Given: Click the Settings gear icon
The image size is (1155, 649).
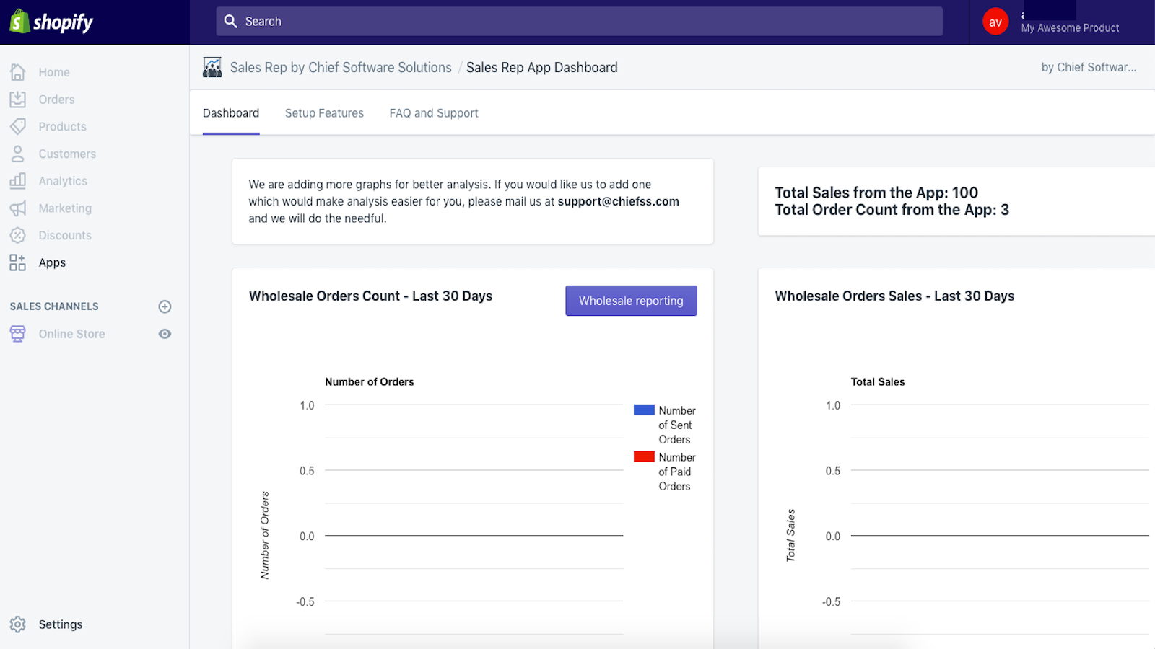Looking at the screenshot, I should click(18, 624).
